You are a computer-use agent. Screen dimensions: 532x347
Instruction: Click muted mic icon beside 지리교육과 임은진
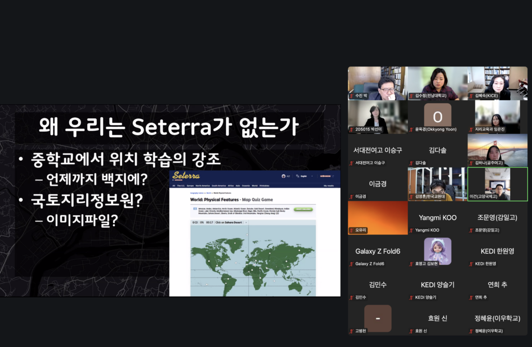pyautogui.click(x=471, y=130)
